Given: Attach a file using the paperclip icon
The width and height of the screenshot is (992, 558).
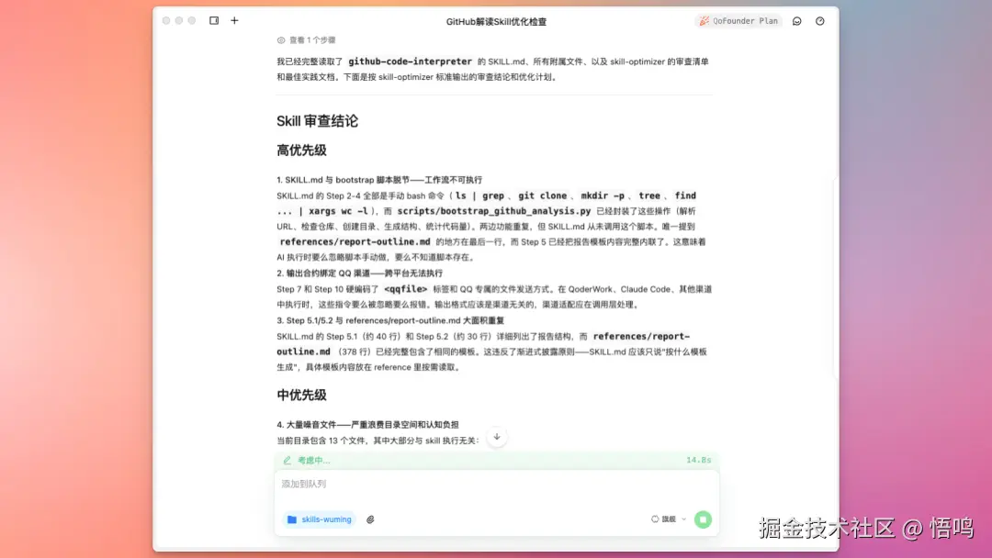Looking at the screenshot, I should [x=370, y=519].
